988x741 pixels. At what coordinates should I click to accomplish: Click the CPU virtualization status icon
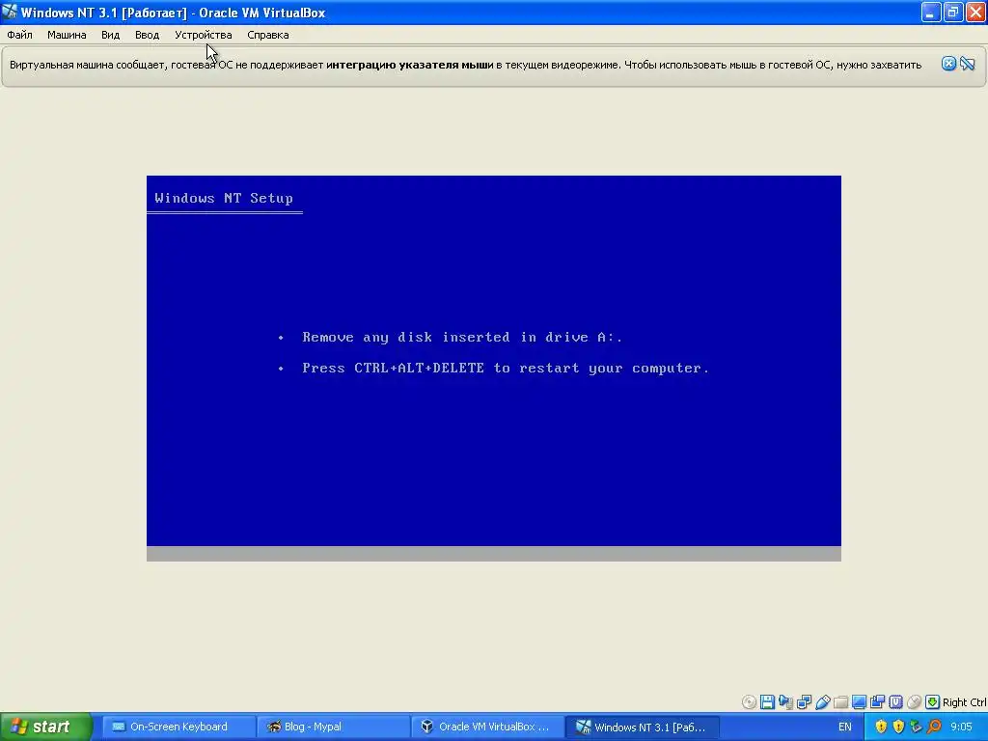pyautogui.click(x=895, y=702)
